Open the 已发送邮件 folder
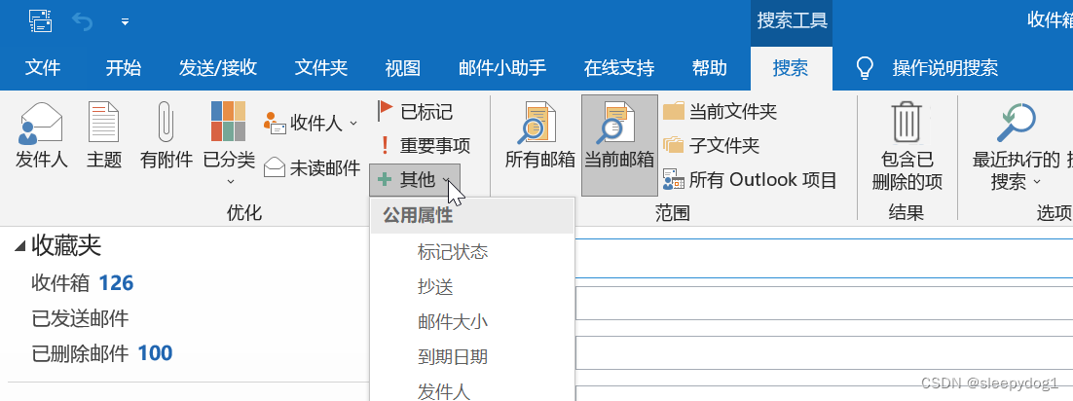 (80, 318)
